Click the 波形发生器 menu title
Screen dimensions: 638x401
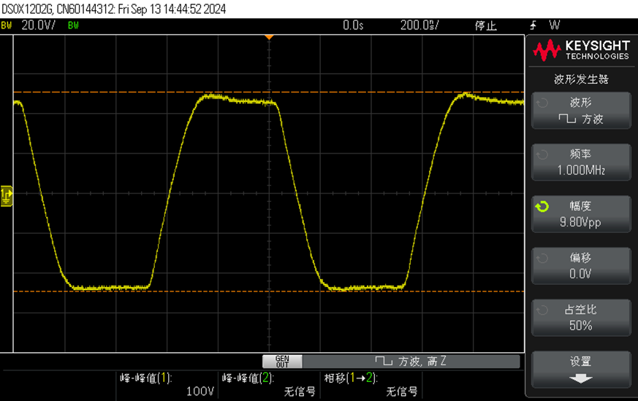581,79
